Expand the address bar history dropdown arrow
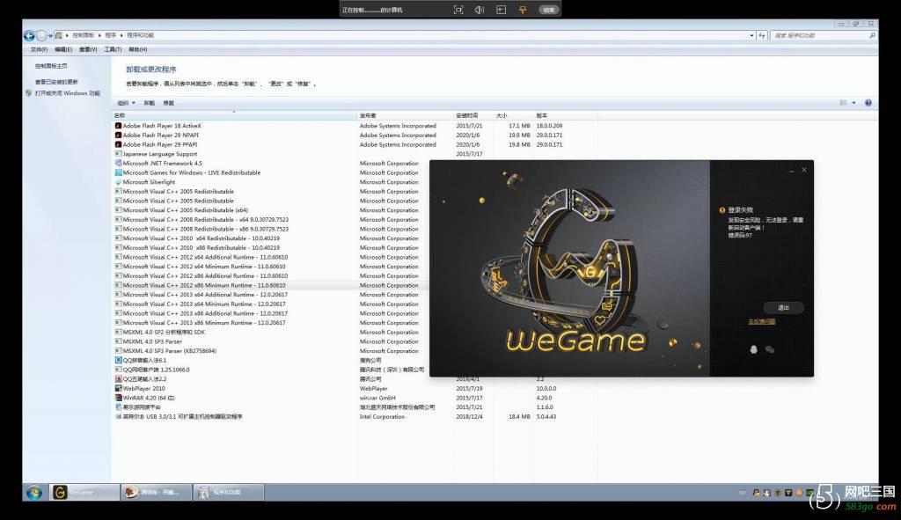Screen dimensions: 901x520 [x=751, y=35]
